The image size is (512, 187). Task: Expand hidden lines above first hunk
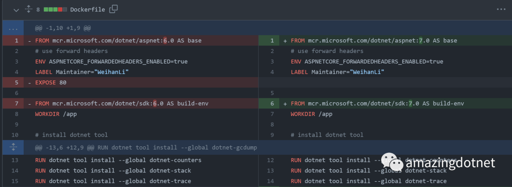13,28
